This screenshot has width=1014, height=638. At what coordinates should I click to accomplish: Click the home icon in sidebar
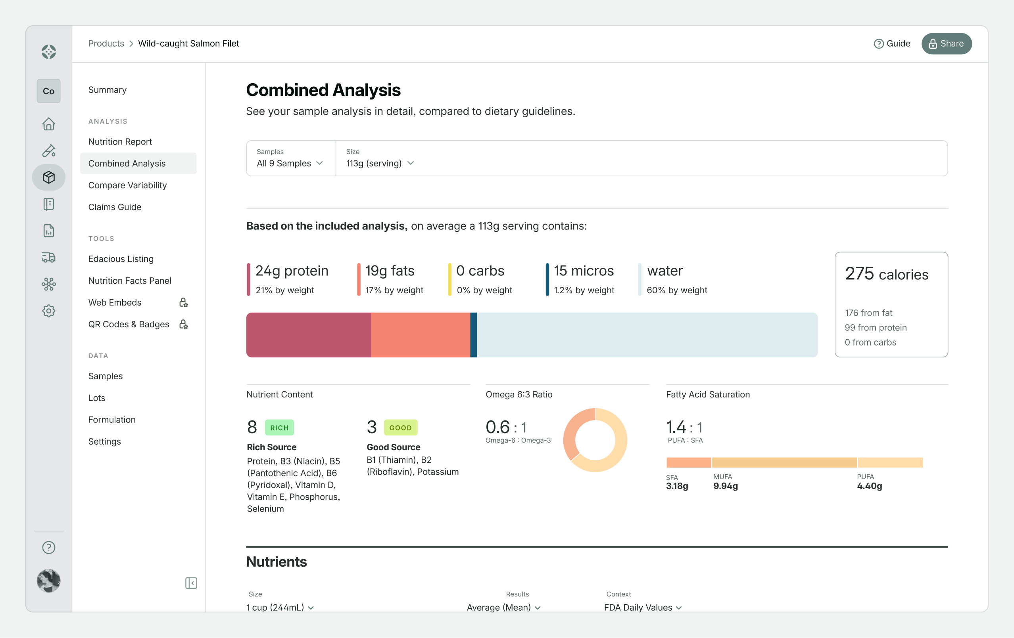pyautogui.click(x=48, y=124)
